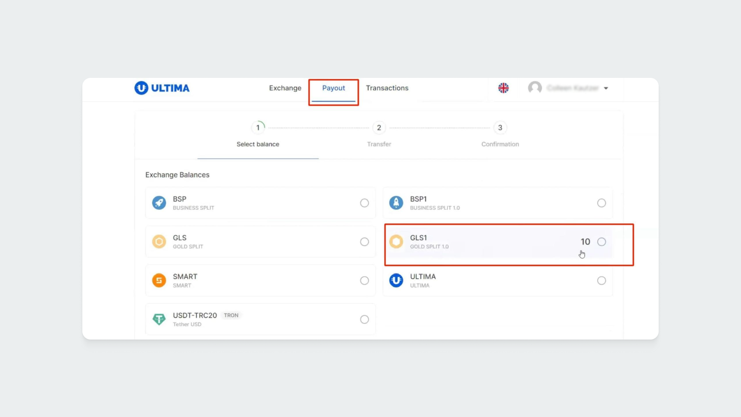741x417 pixels.
Task: Click the SMART orange coin icon
Action: 159,280
